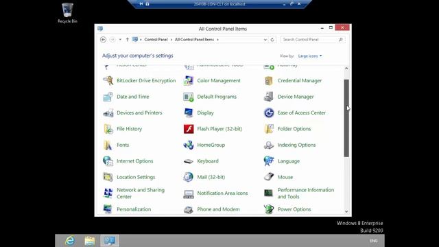
Task: Open the View by Large icons dropdown
Action: 310,56
